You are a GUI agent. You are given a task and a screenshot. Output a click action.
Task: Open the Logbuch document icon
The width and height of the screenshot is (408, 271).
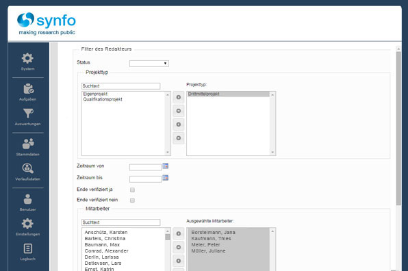(28, 248)
